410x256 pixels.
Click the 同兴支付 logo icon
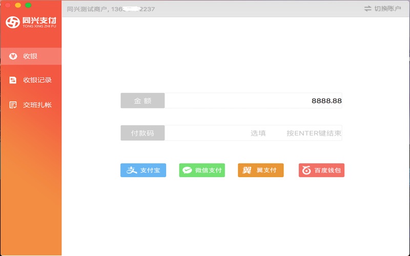[13, 22]
